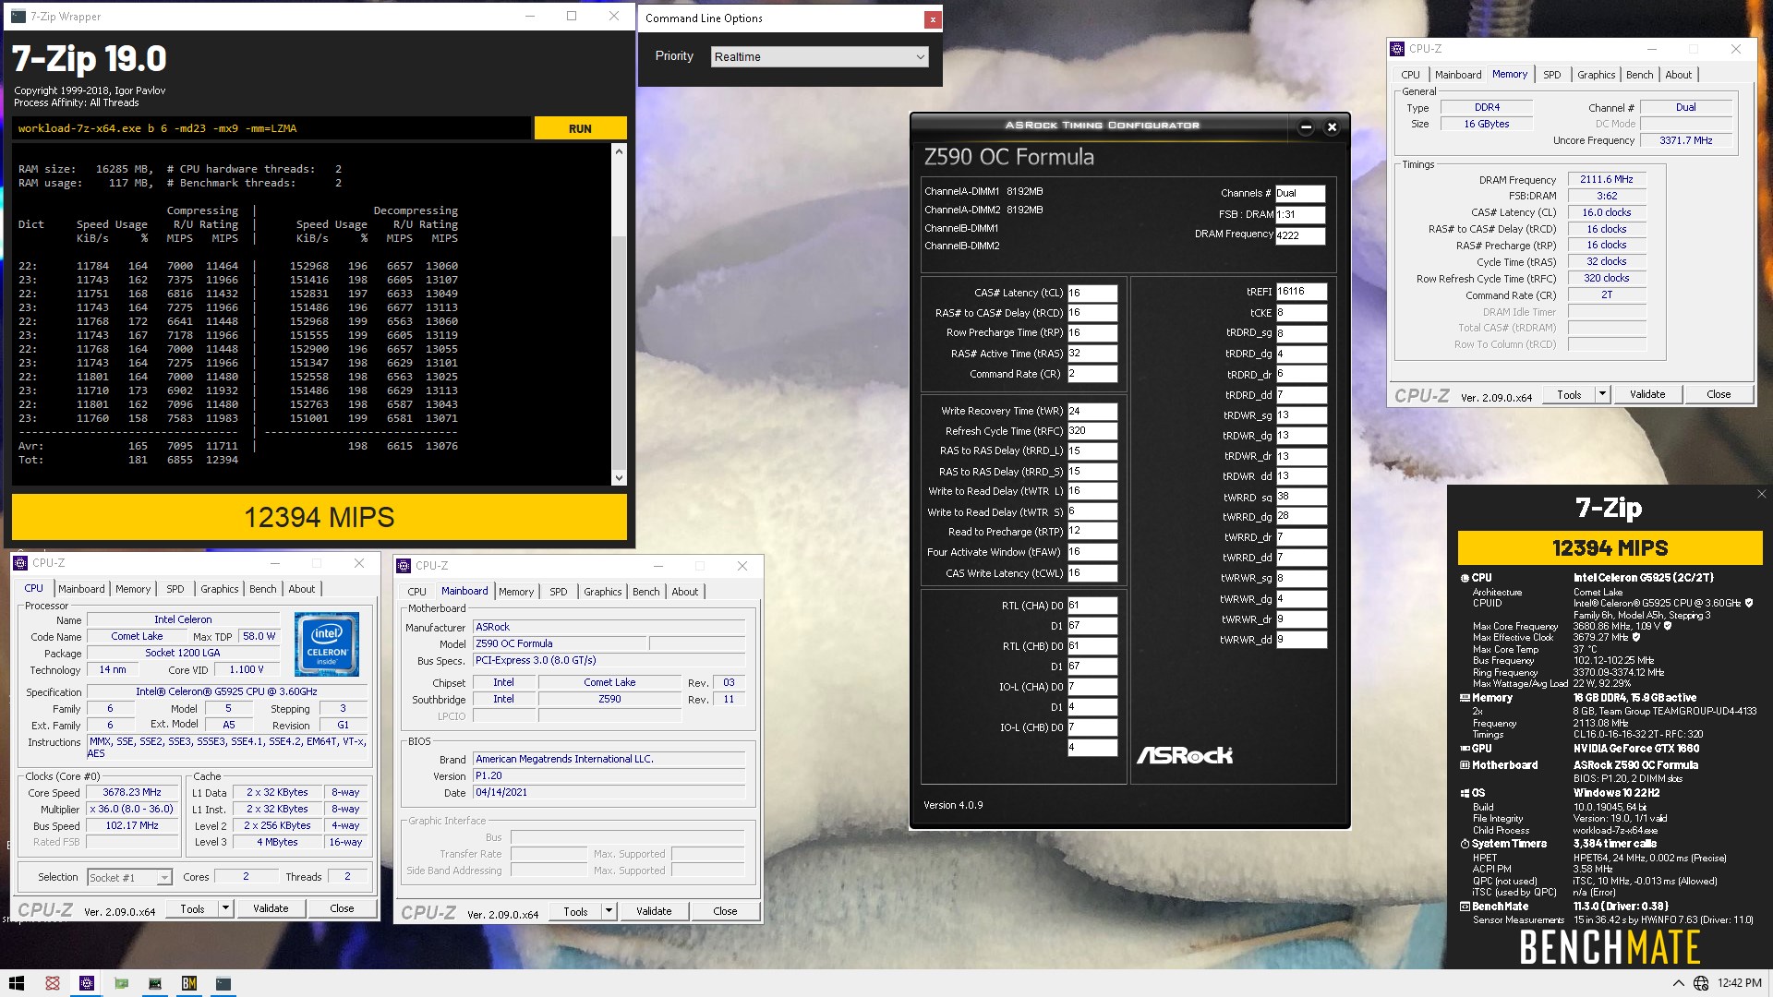Open the Bench tab in top-right CPU-Z window
The height and width of the screenshot is (997, 1773).
pyautogui.click(x=1639, y=75)
